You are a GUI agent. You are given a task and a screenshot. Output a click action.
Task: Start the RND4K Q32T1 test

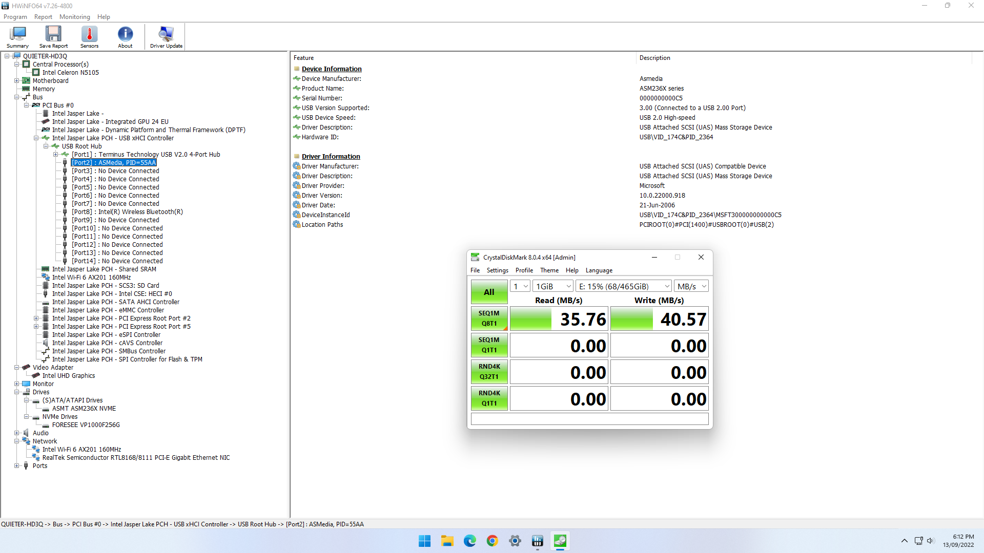click(489, 372)
